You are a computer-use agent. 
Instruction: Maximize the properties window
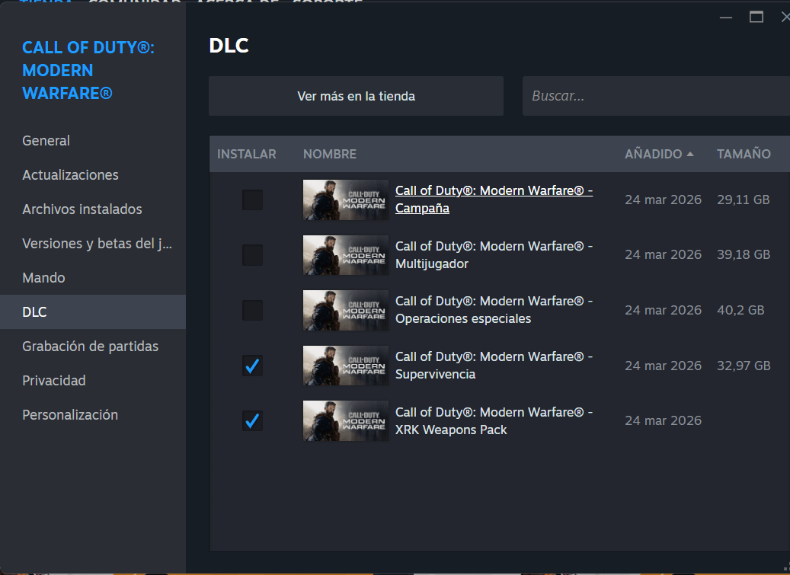756,17
